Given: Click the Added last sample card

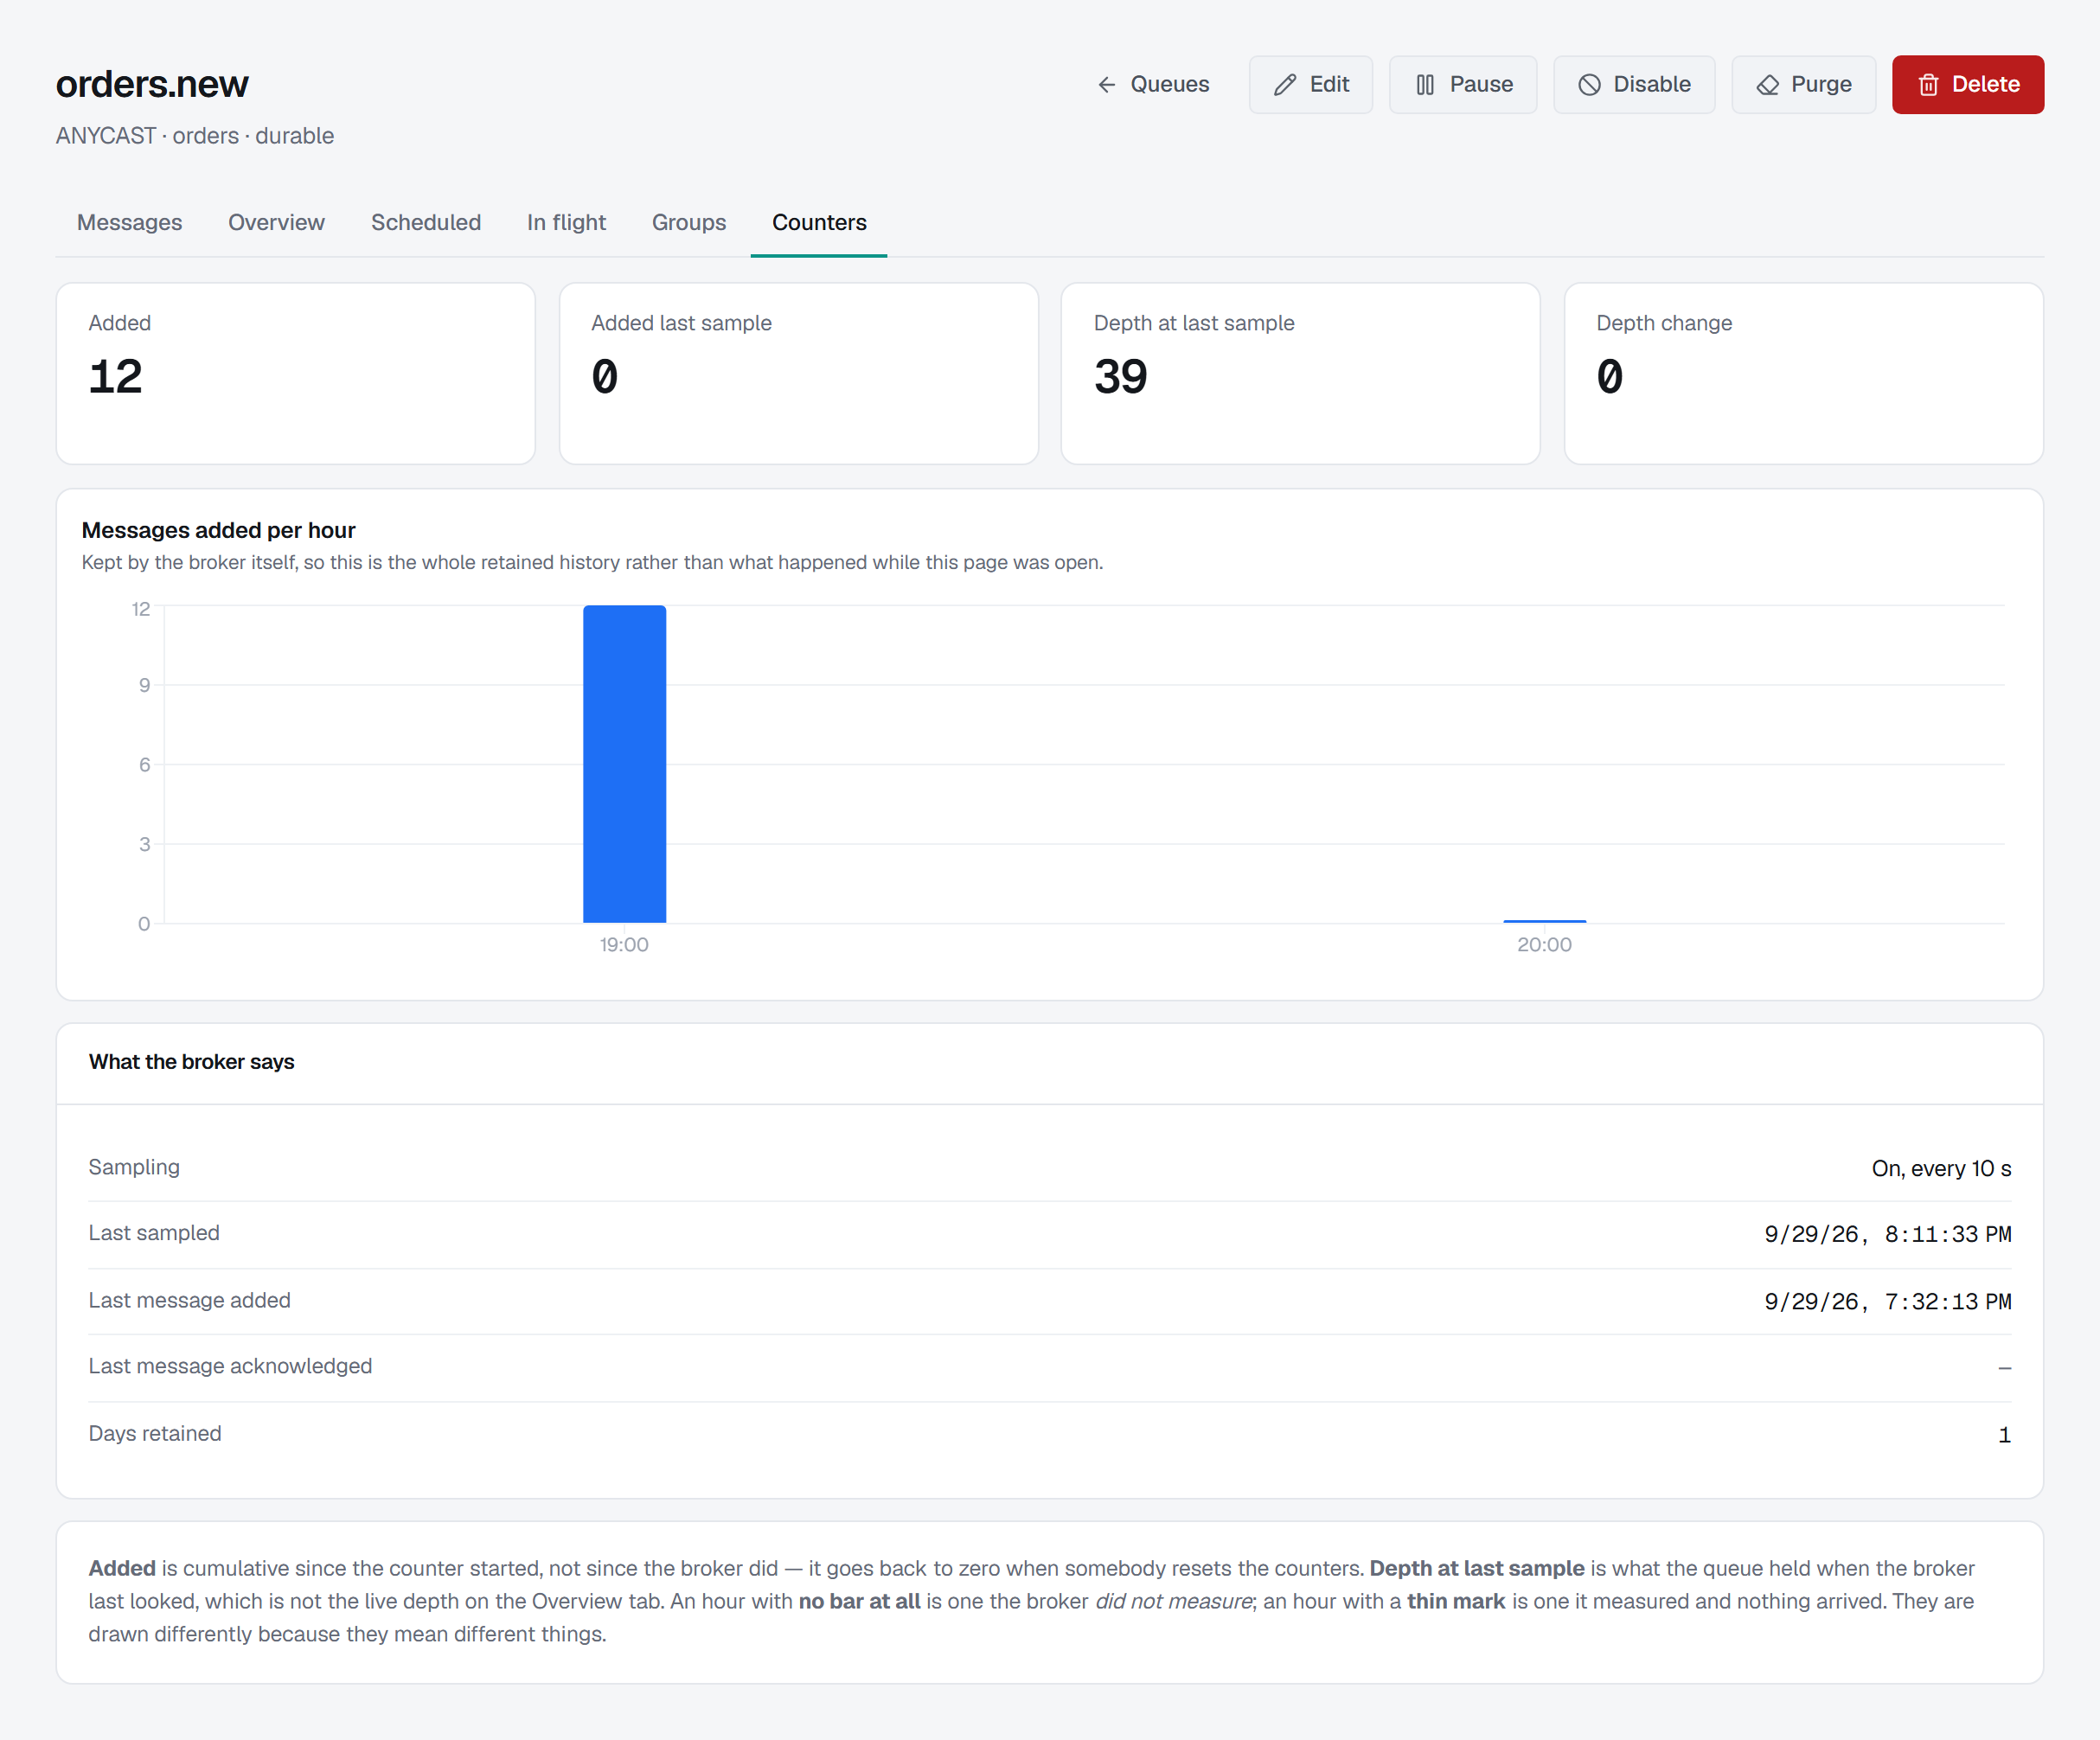Looking at the screenshot, I should 798,373.
